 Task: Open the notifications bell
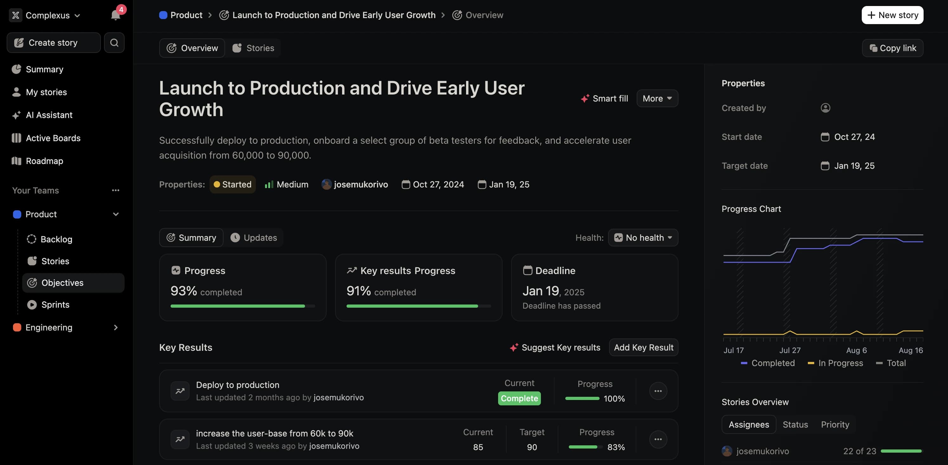[115, 15]
